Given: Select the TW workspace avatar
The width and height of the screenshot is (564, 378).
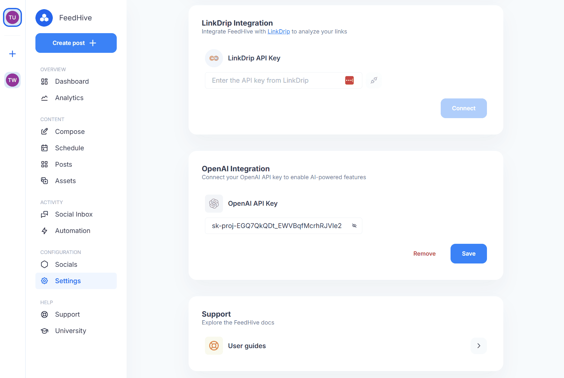Looking at the screenshot, I should tap(12, 80).
